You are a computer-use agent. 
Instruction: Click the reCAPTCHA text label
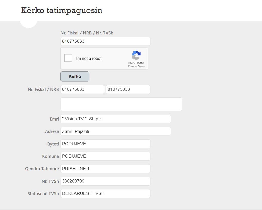(x=136, y=63)
